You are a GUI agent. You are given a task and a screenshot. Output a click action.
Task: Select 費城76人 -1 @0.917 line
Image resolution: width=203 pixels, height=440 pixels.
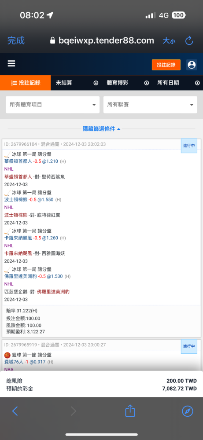point(29,362)
